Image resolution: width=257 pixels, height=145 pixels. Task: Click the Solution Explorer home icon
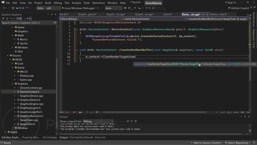(x=3, y=19)
